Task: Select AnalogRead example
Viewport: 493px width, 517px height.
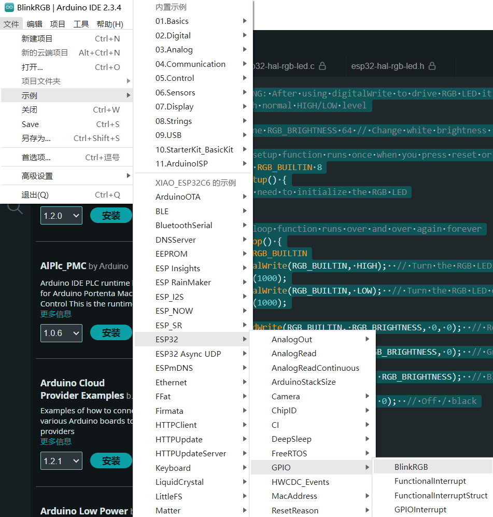Action: tap(312, 354)
